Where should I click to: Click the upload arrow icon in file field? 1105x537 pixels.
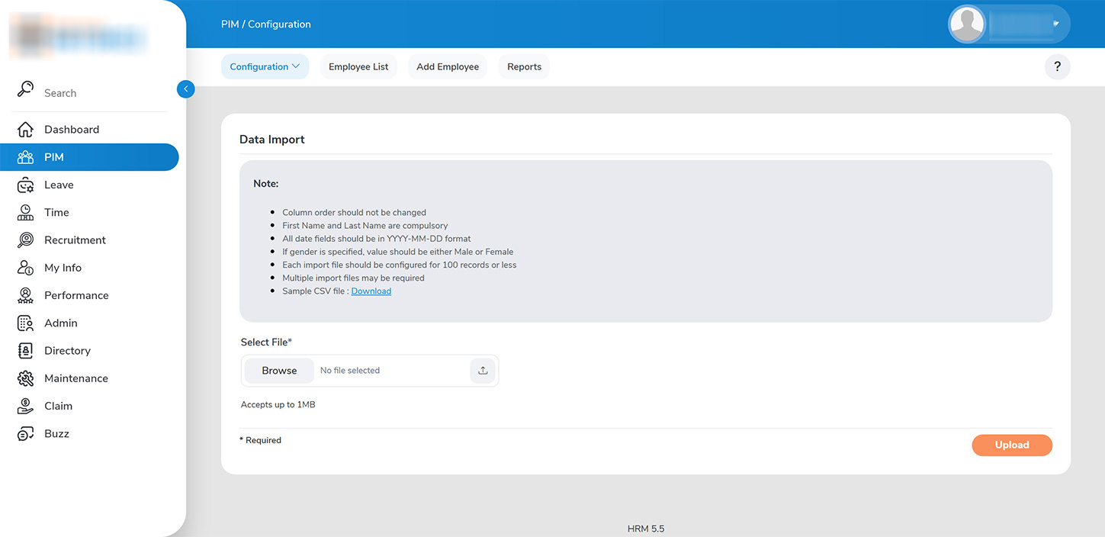point(483,371)
